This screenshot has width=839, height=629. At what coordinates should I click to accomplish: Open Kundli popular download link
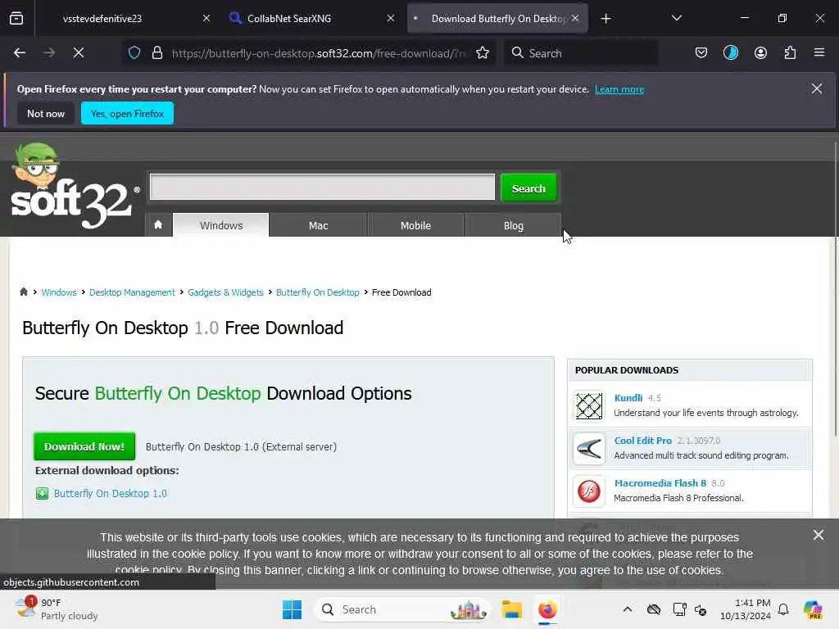tap(628, 398)
